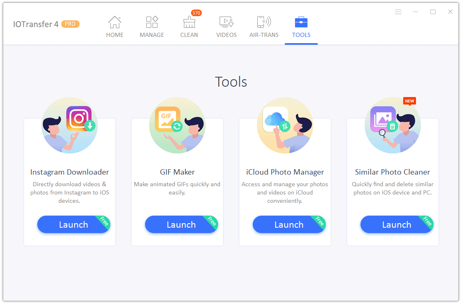Click the PRO badge next to IOTransfer 4
Screen dimensions: 462x304
click(70, 24)
